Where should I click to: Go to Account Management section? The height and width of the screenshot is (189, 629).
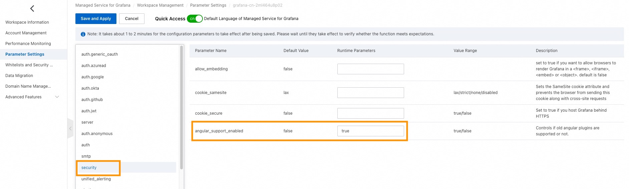(26, 33)
